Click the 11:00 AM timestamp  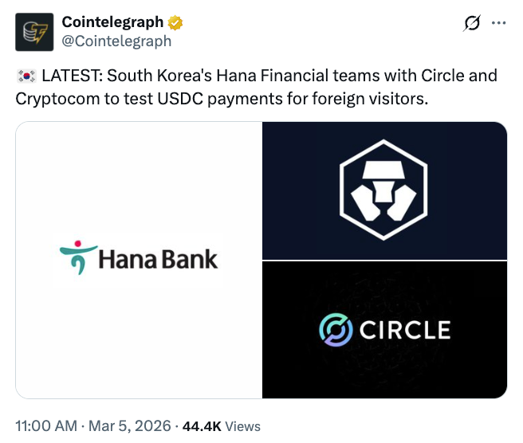46,426
